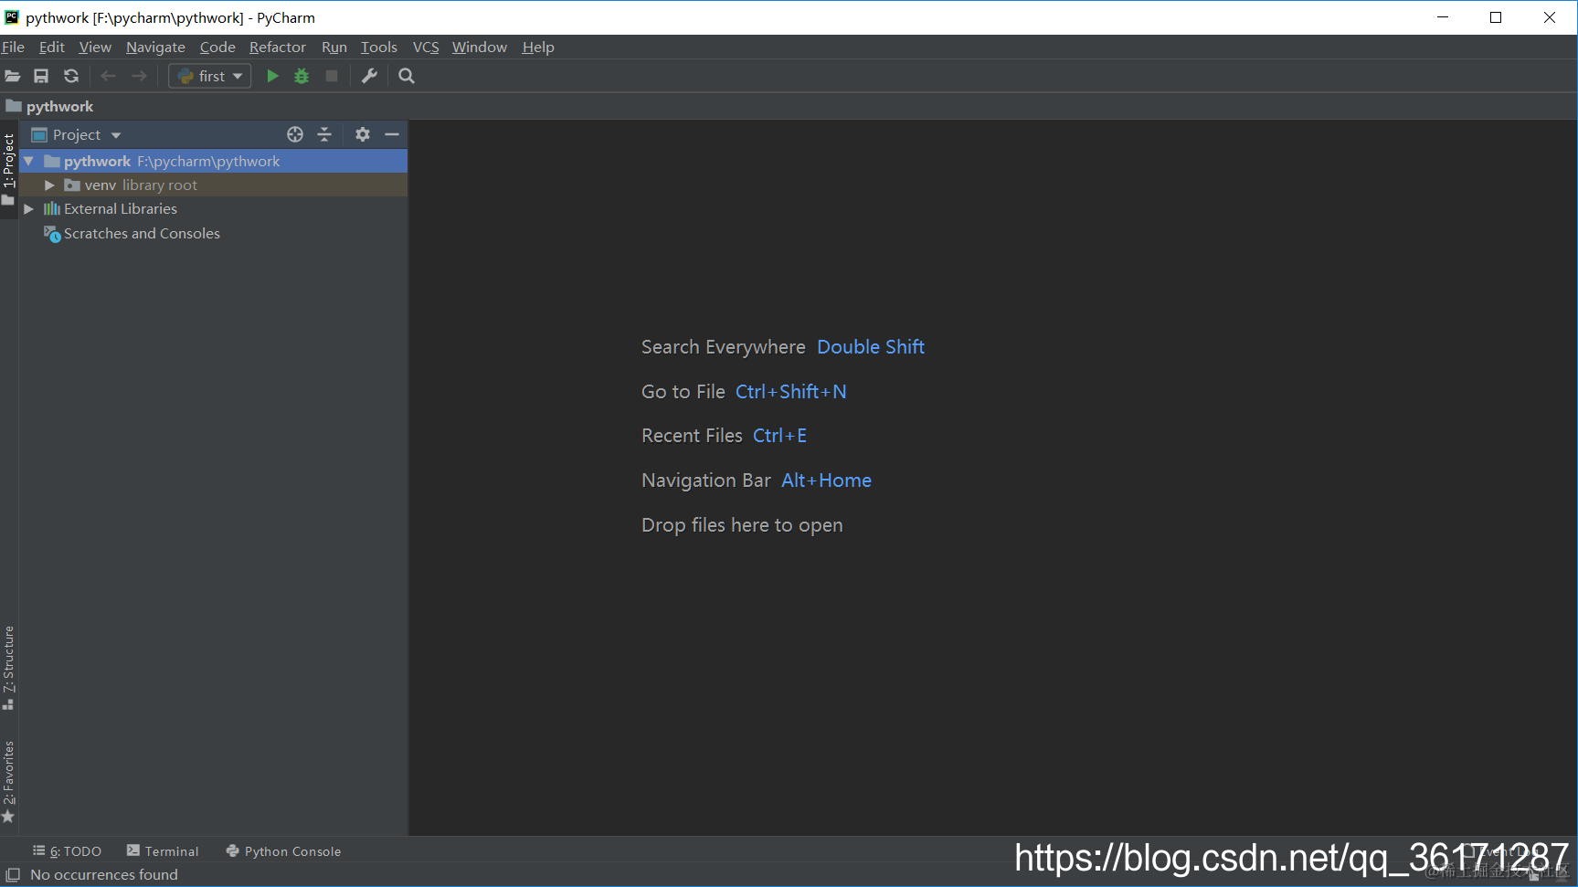
Task: Click the Collapse All icon in Project panel
Action: pos(324,135)
